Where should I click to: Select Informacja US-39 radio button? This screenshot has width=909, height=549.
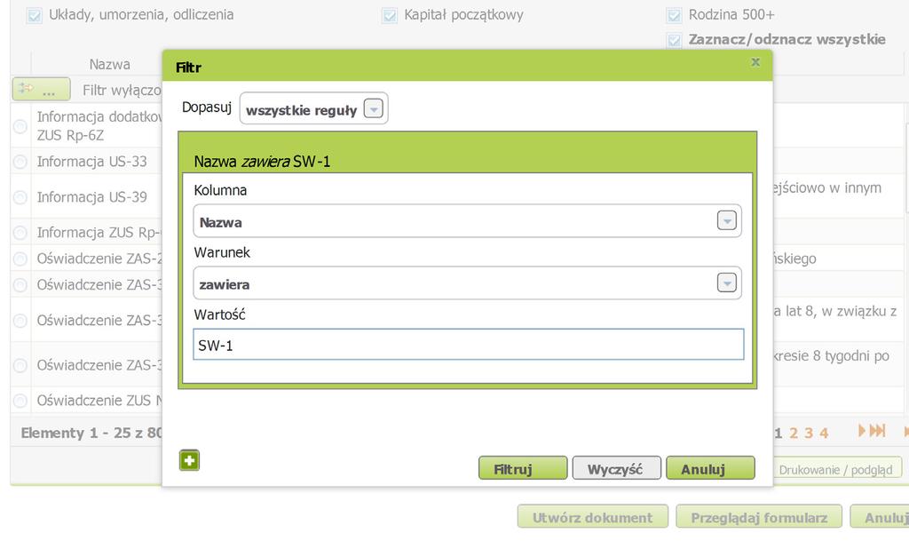click(x=20, y=197)
